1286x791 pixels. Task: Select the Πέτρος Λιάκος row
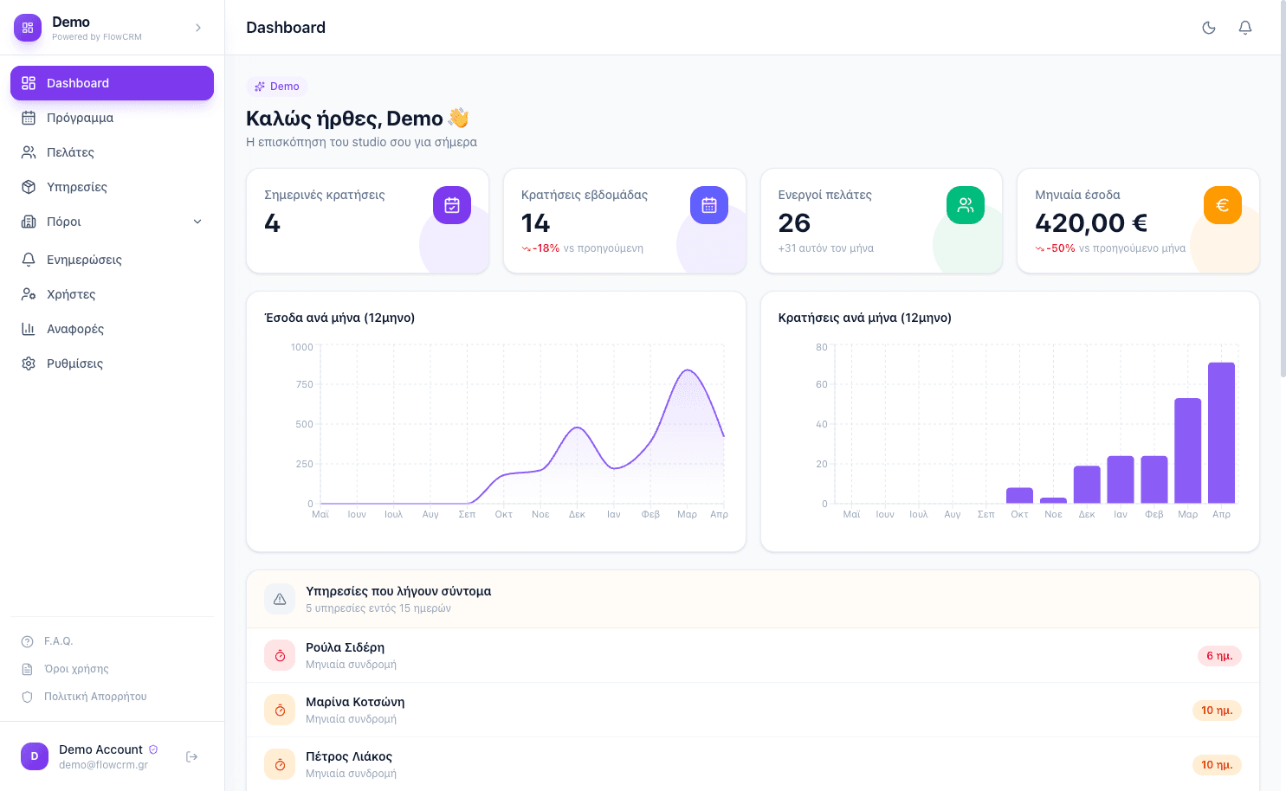[753, 764]
